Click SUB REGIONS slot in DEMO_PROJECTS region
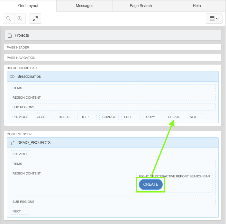 tap(113, 202)
